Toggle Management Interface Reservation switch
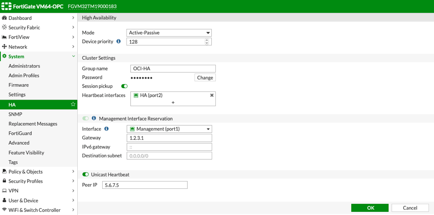 click(x=86, y=119)
